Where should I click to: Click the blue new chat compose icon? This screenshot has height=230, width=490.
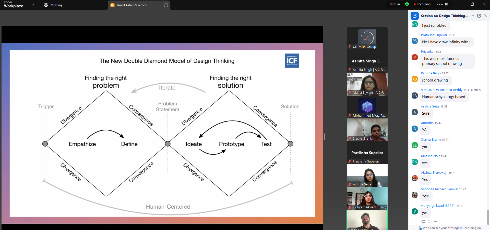[414, 16]
